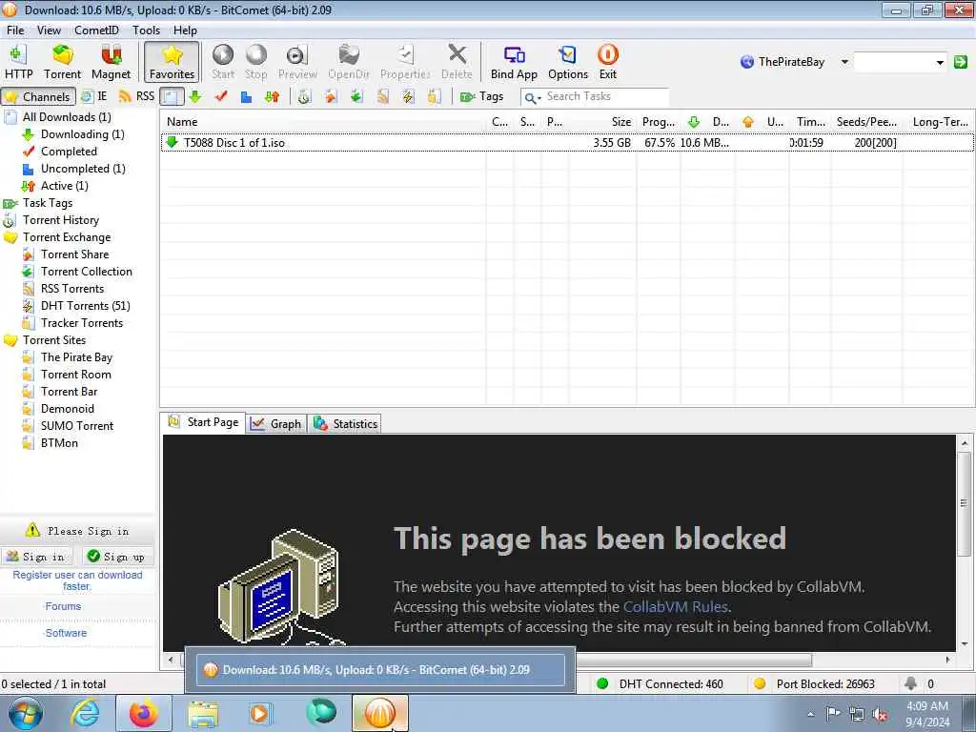Switch to the Statistics tab
The image size is (976, 732).
click(x=345, y=424)
